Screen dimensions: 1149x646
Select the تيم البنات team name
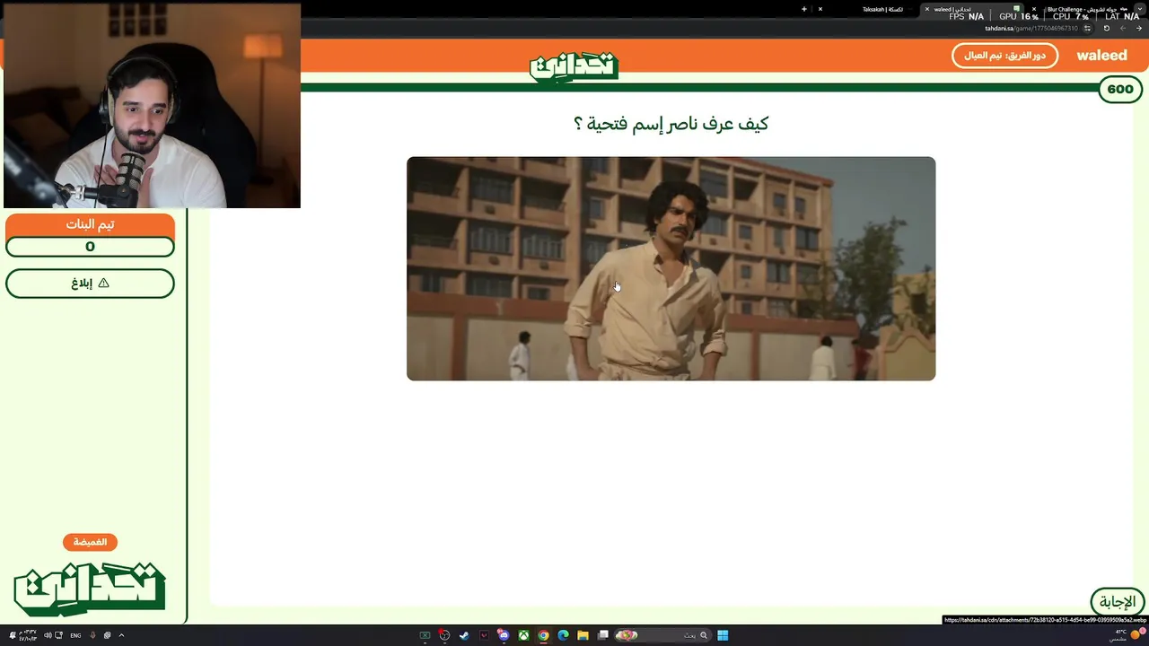click(x=90, y=224)
